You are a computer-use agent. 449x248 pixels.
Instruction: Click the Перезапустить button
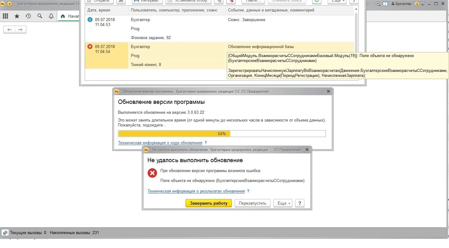[x=253, y=203]
